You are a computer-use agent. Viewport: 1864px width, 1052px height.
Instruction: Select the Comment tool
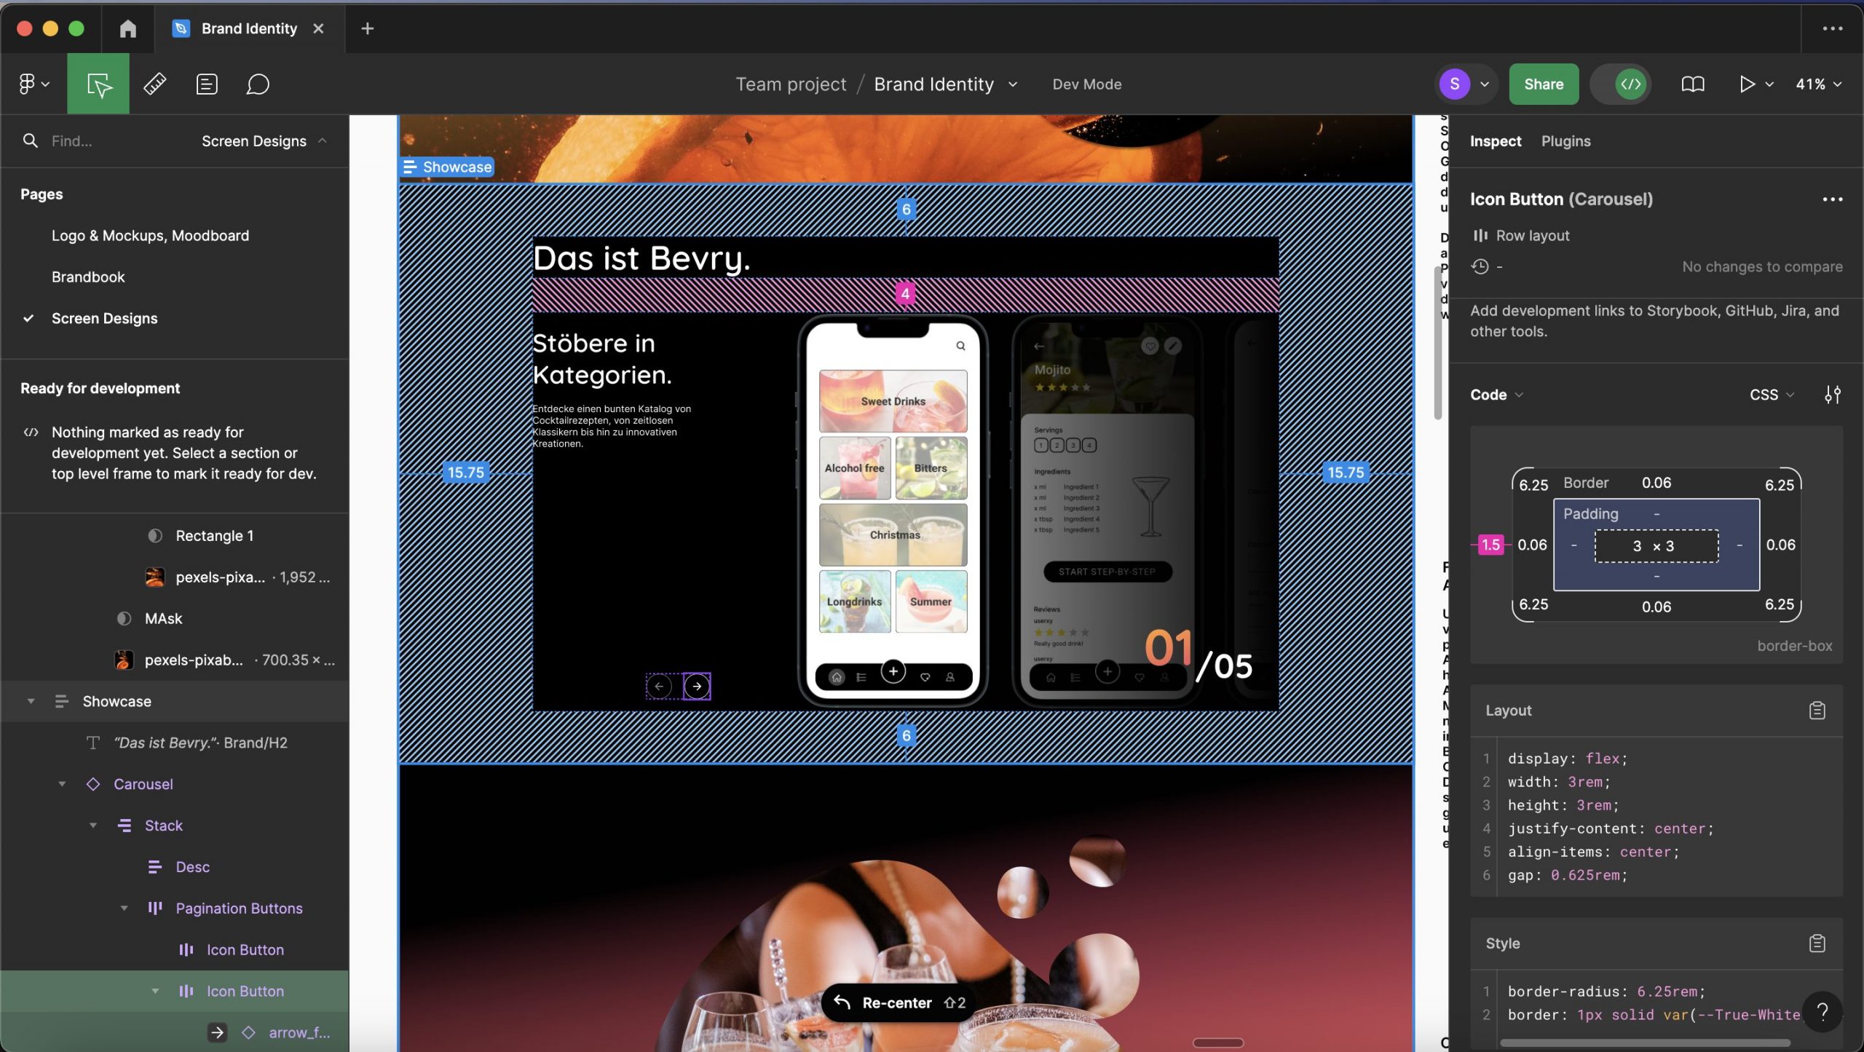pyautogui.click(x=258, y=84)
